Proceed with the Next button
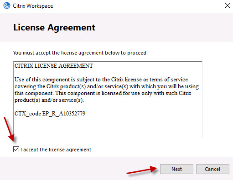The height and width of the screenshot is (180, 233). [x=176, y=169]
